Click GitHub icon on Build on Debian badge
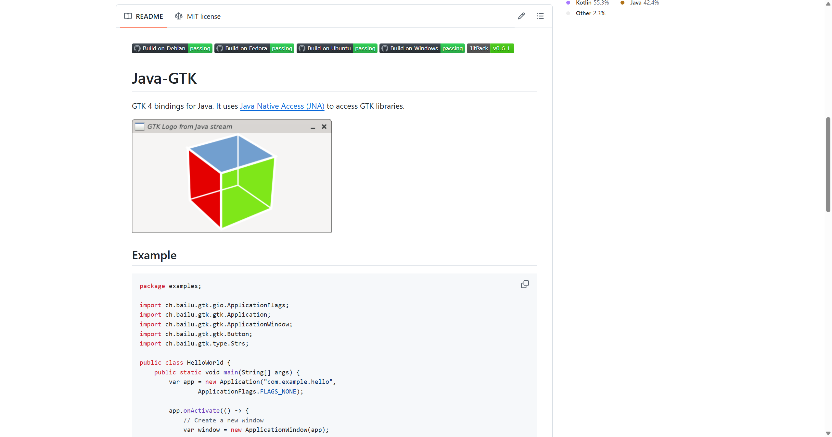832x437 pixels. pyautogui.click(x=137, y=48)
